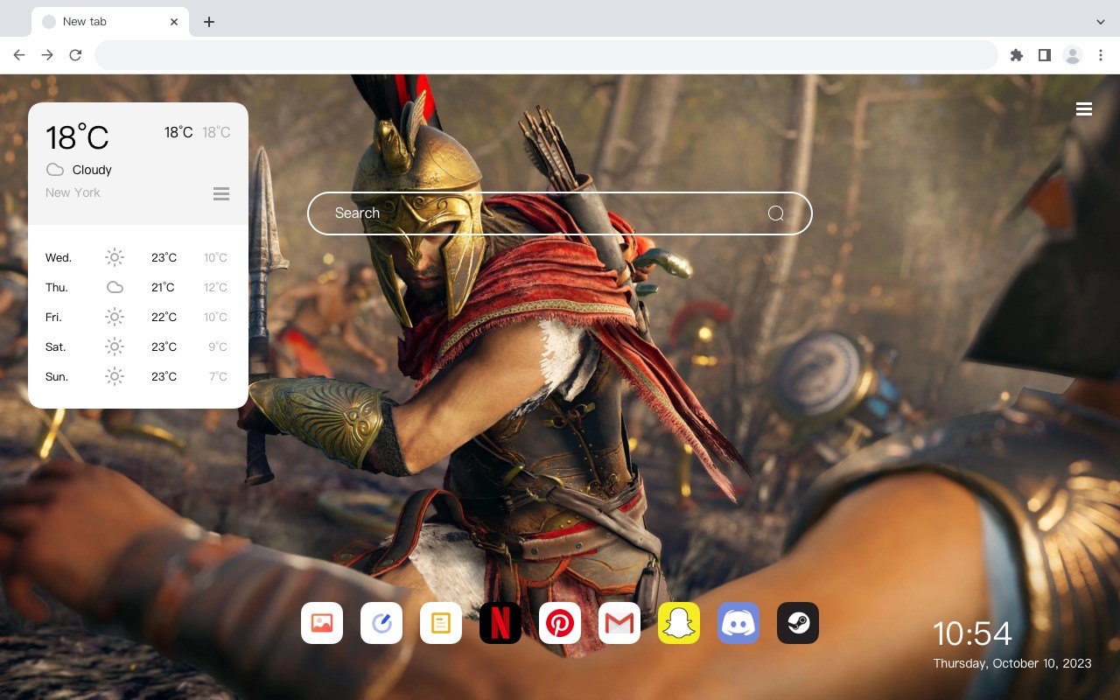Open a new browser tab
Image resolution: width=1120 pixels, height=700 pixels.
pos(208,22)
